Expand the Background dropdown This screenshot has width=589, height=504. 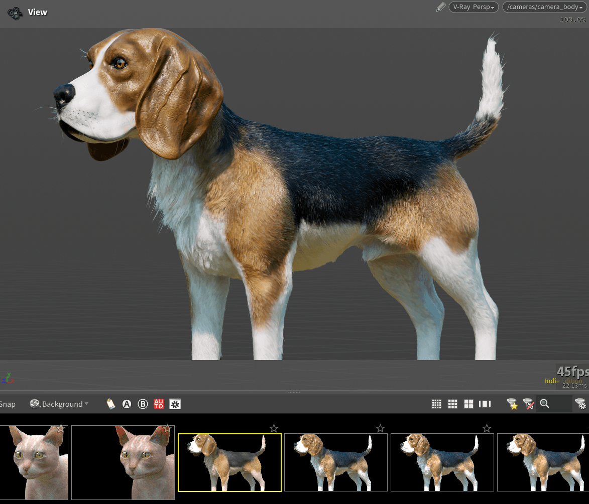click(x=60, y=404)
